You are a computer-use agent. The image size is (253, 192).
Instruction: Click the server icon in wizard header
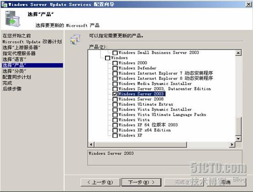coord(13,19)
